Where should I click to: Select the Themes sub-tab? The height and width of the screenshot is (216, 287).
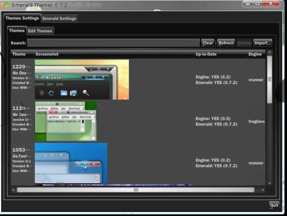coord(17,31)
